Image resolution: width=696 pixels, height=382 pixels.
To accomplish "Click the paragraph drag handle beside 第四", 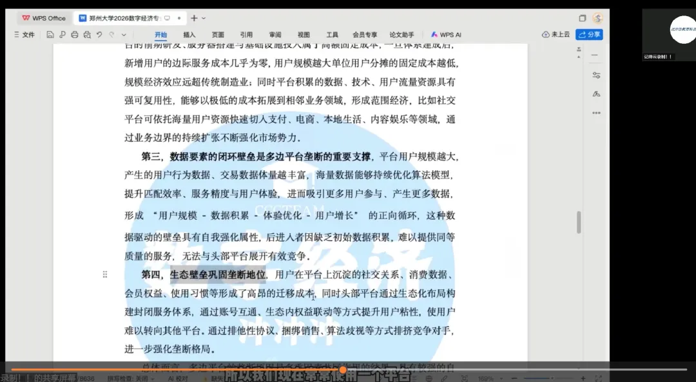I will pos(105,274).
